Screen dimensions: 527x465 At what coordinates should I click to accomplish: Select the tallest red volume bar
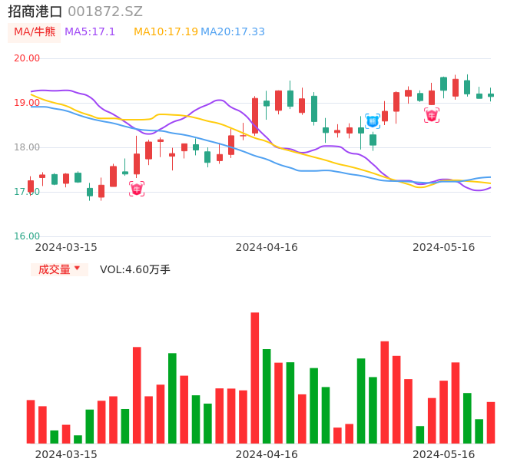tap(255, 378)
